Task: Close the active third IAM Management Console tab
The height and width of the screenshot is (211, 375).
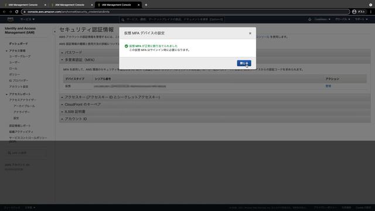Action: (138, 5)
